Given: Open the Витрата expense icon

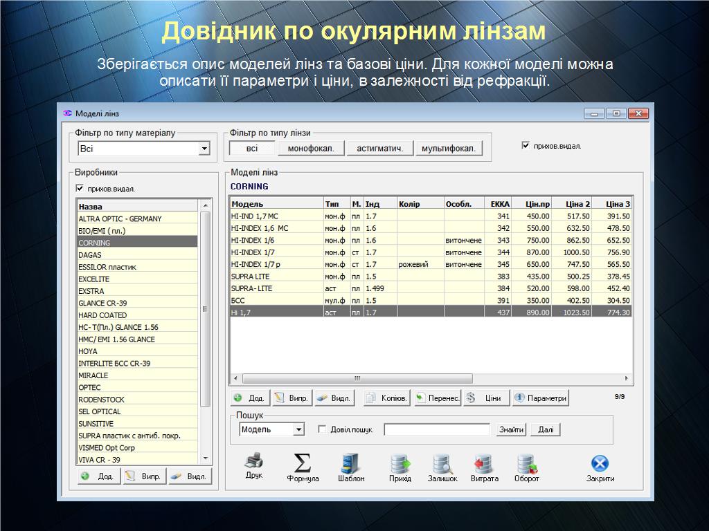Looking at the screenshot, I should [x=484, y=463].
